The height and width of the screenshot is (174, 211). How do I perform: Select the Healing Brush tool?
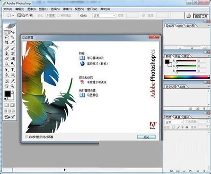point(7,48)
